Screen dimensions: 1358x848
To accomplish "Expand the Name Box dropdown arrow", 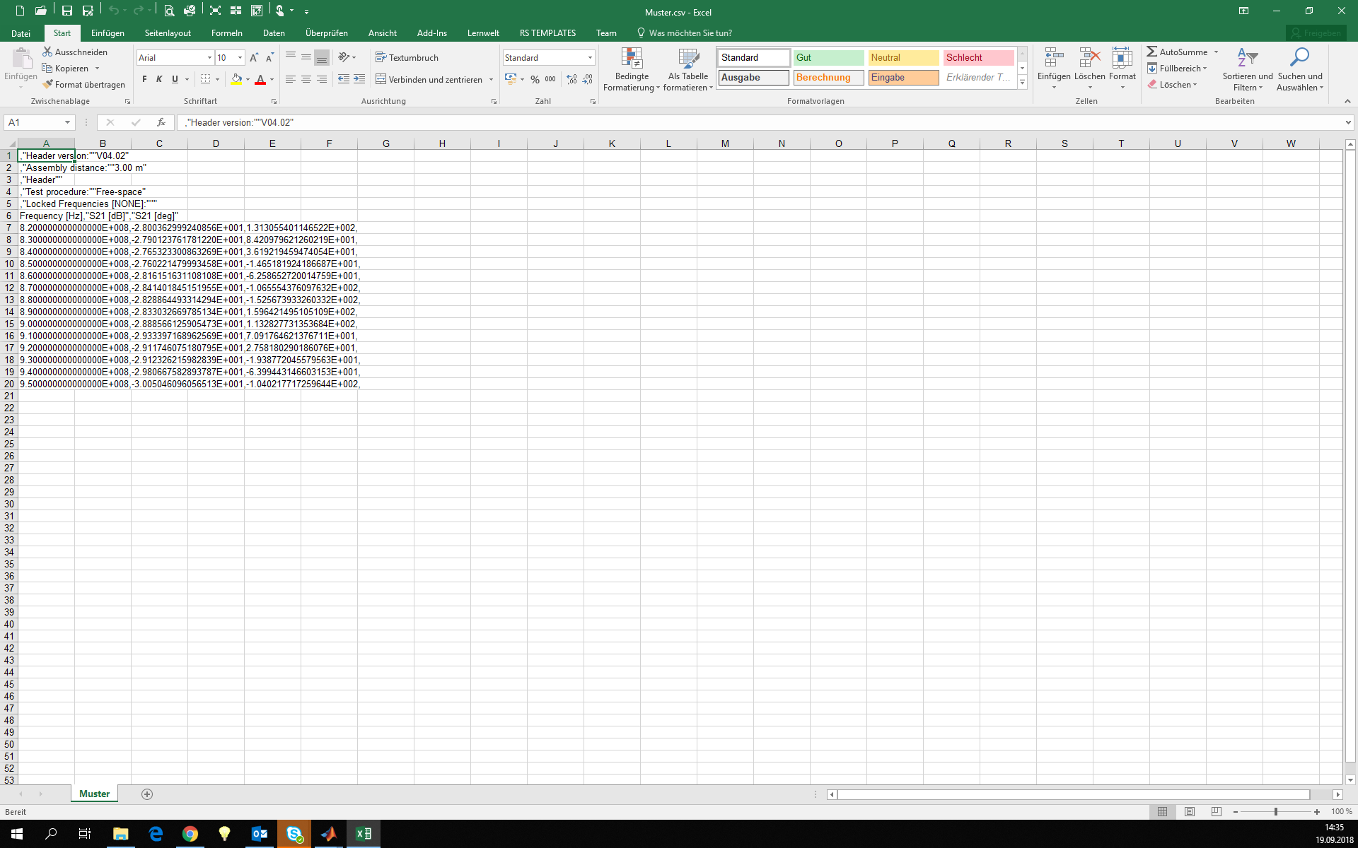I will 67,122.
